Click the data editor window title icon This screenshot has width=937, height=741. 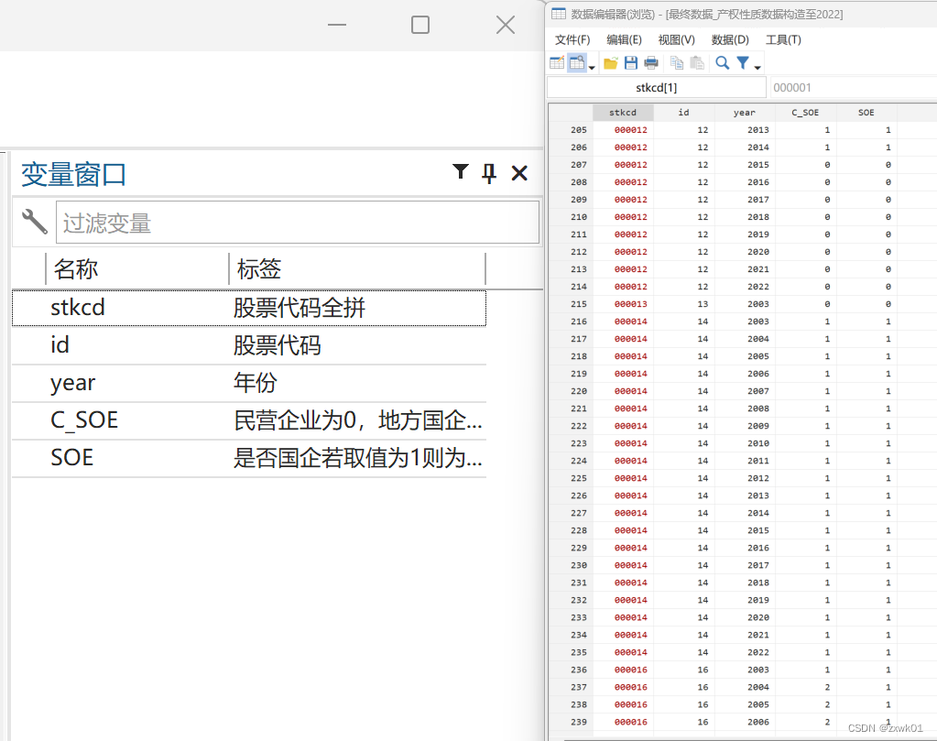(x=558, y=14)
